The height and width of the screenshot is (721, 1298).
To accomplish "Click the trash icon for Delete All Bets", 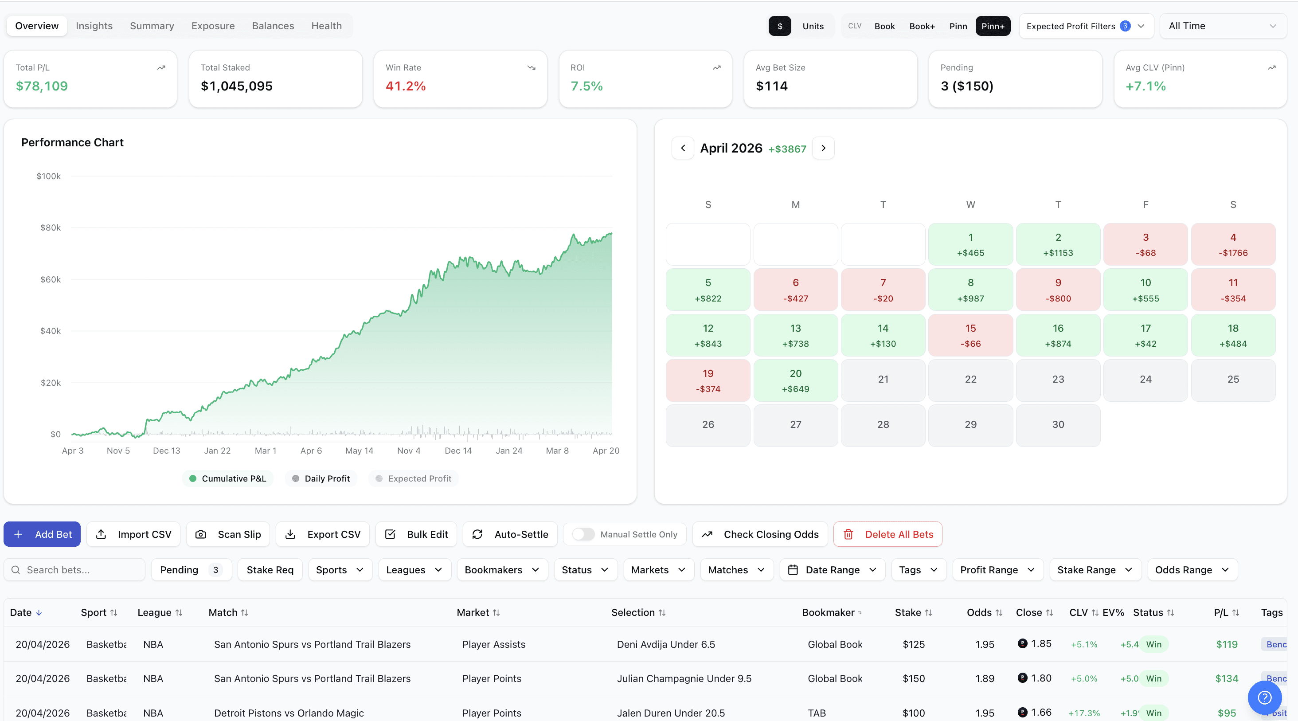I will (848, 534).
